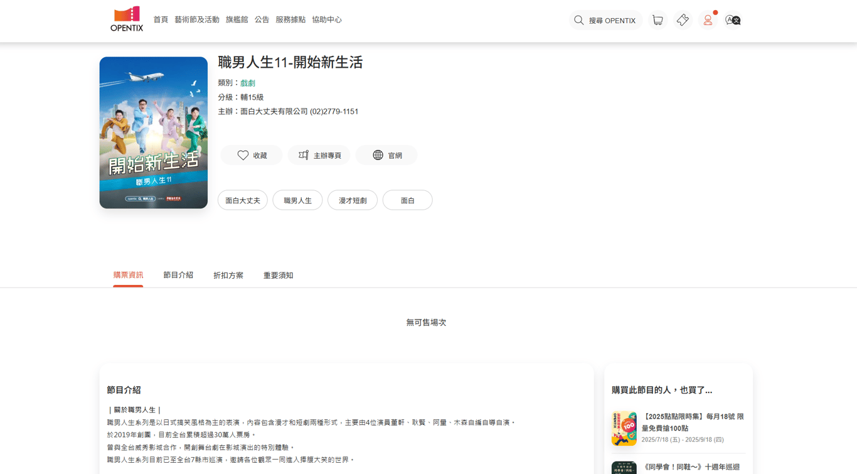Click the 2025點點限時集 thumbnail image

(624, 429)
